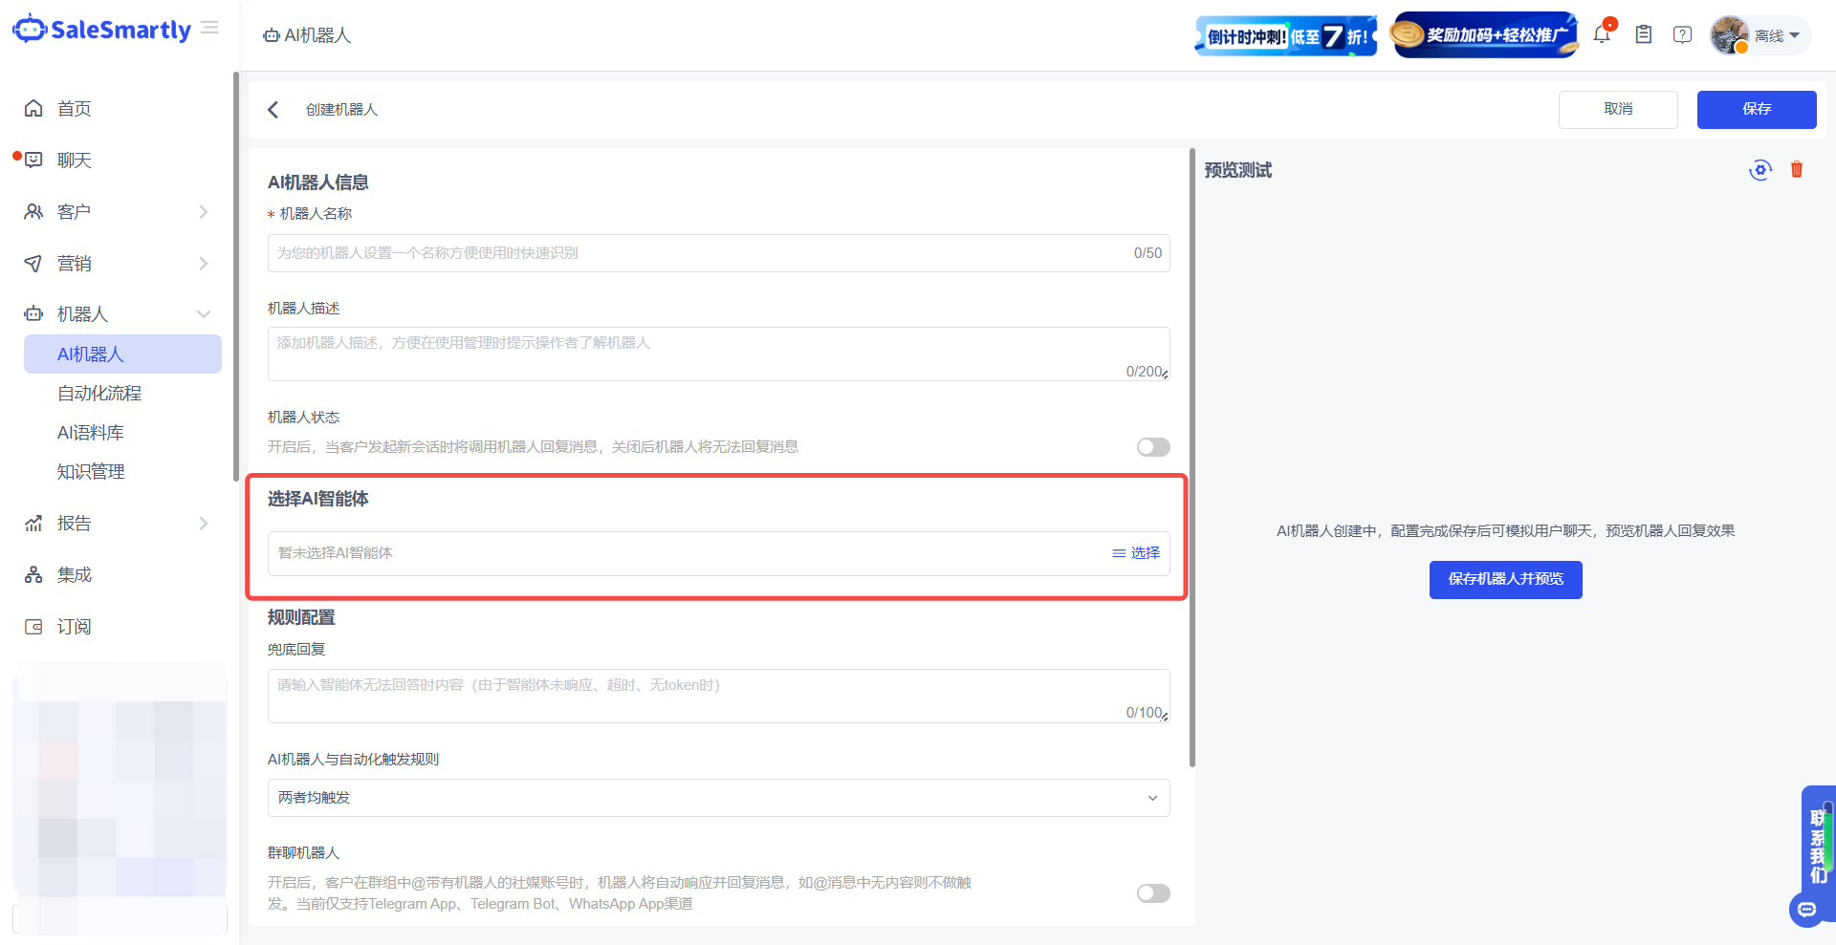Open the 两者均触发 dropdown
The image size is (1836, 945).
(x=717, y=797)
